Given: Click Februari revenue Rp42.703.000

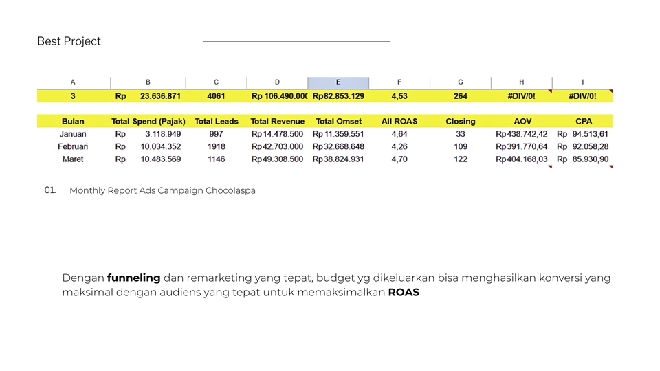Looking at the screenshot, I should pos(277,146).
